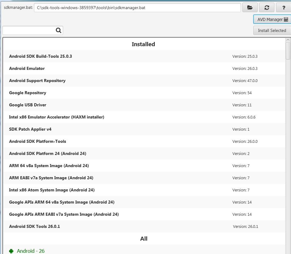The height and width of the screenshot is (254, 291).
Task: Select the Google USB Driver row
Action: click(144, 105)
